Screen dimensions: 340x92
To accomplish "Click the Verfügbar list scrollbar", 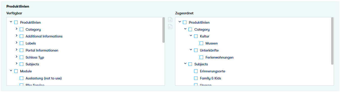I will (164, 30).
